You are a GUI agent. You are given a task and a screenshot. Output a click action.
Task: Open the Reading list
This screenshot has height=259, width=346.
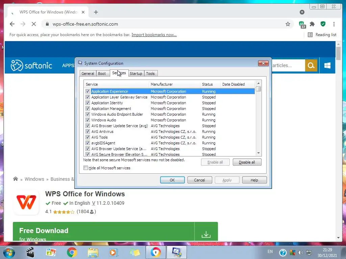[x=322, y=35]
